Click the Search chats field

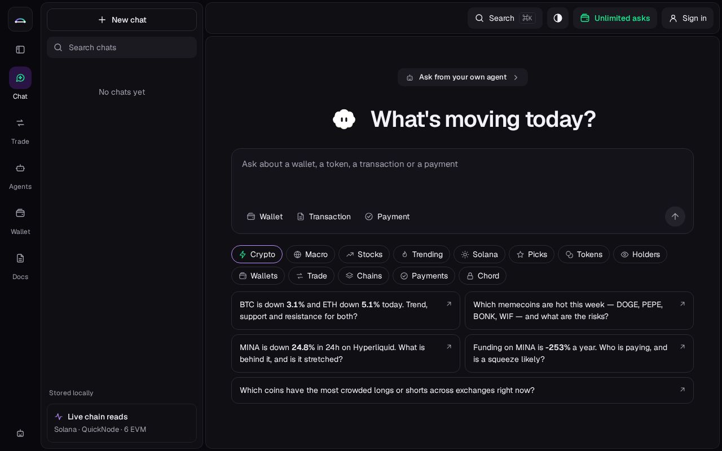(122, 47)
